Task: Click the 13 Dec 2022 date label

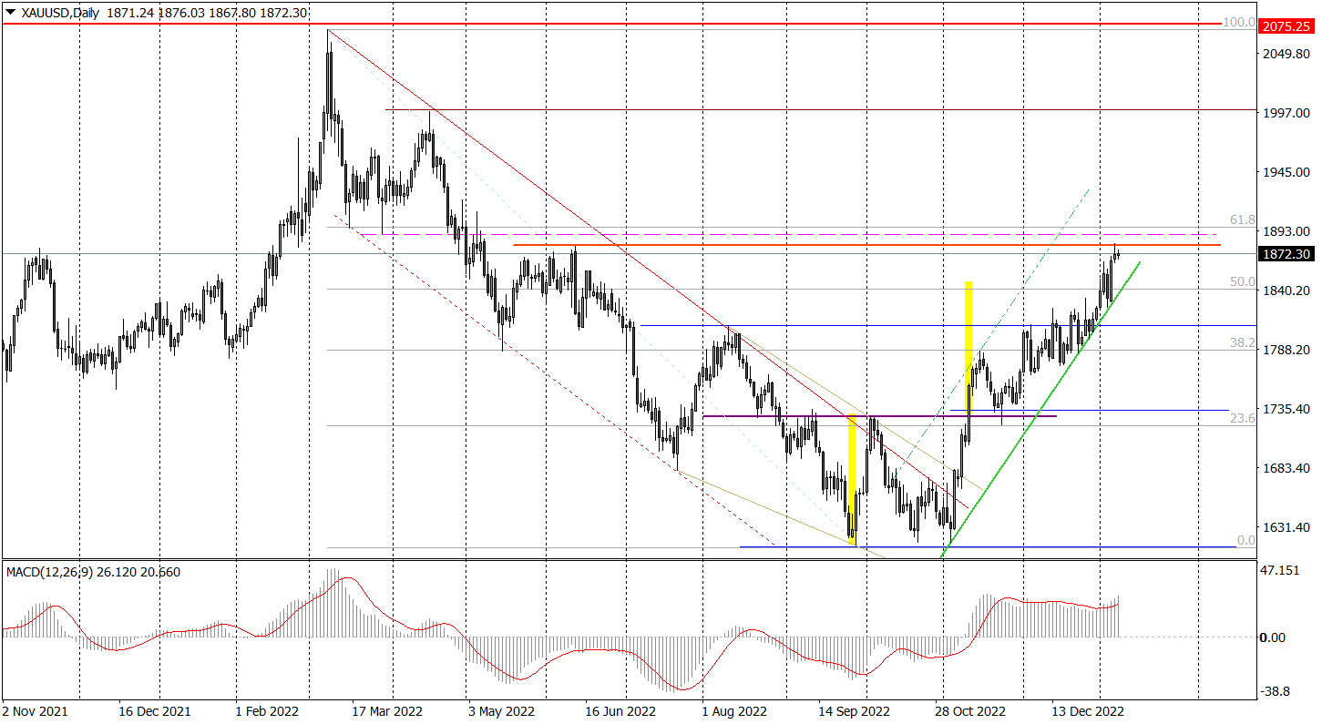Action: pos(1087,710)
